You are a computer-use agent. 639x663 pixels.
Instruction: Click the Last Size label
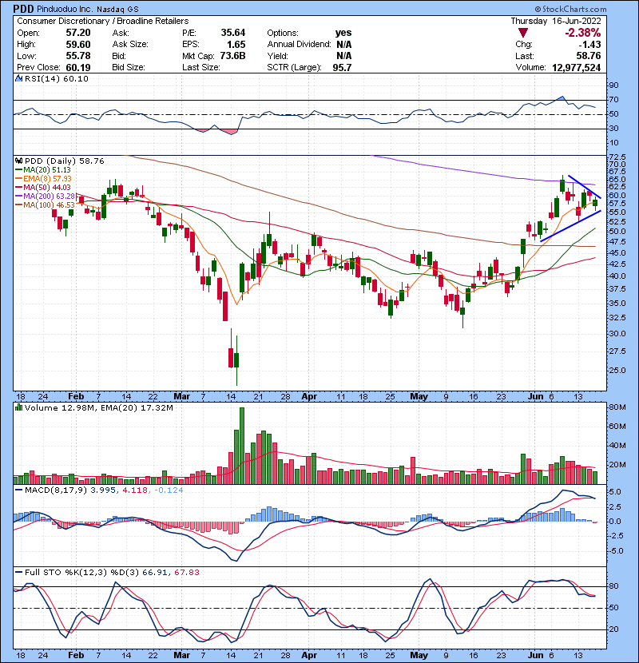pyautogui.click(x=200, y=67)
